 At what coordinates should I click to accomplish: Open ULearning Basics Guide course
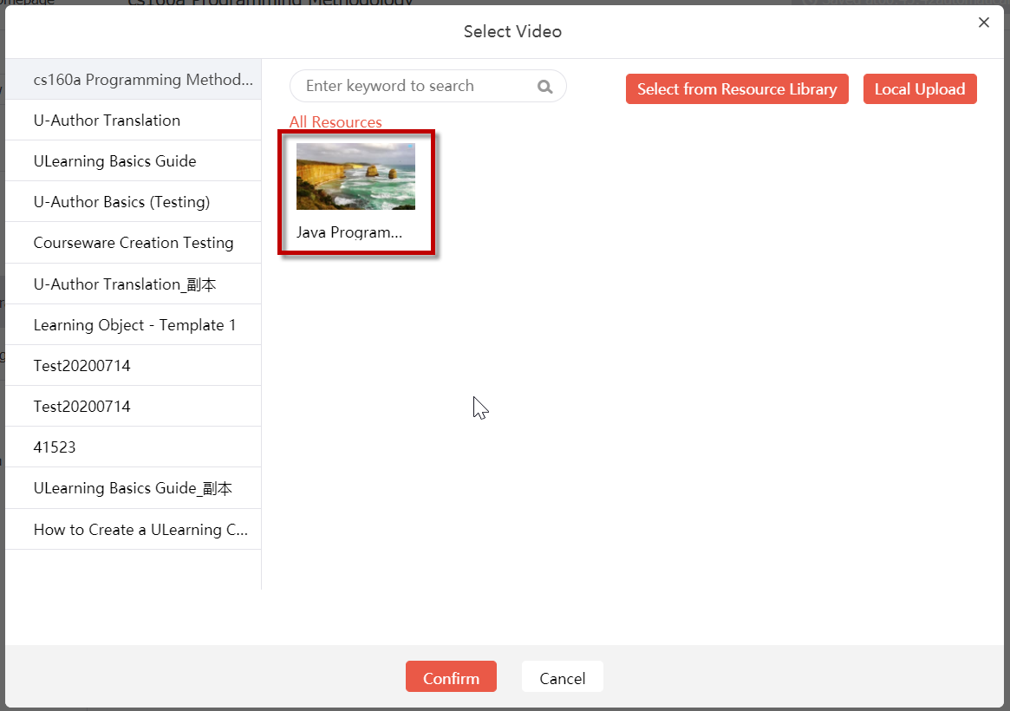pos(134,160)
